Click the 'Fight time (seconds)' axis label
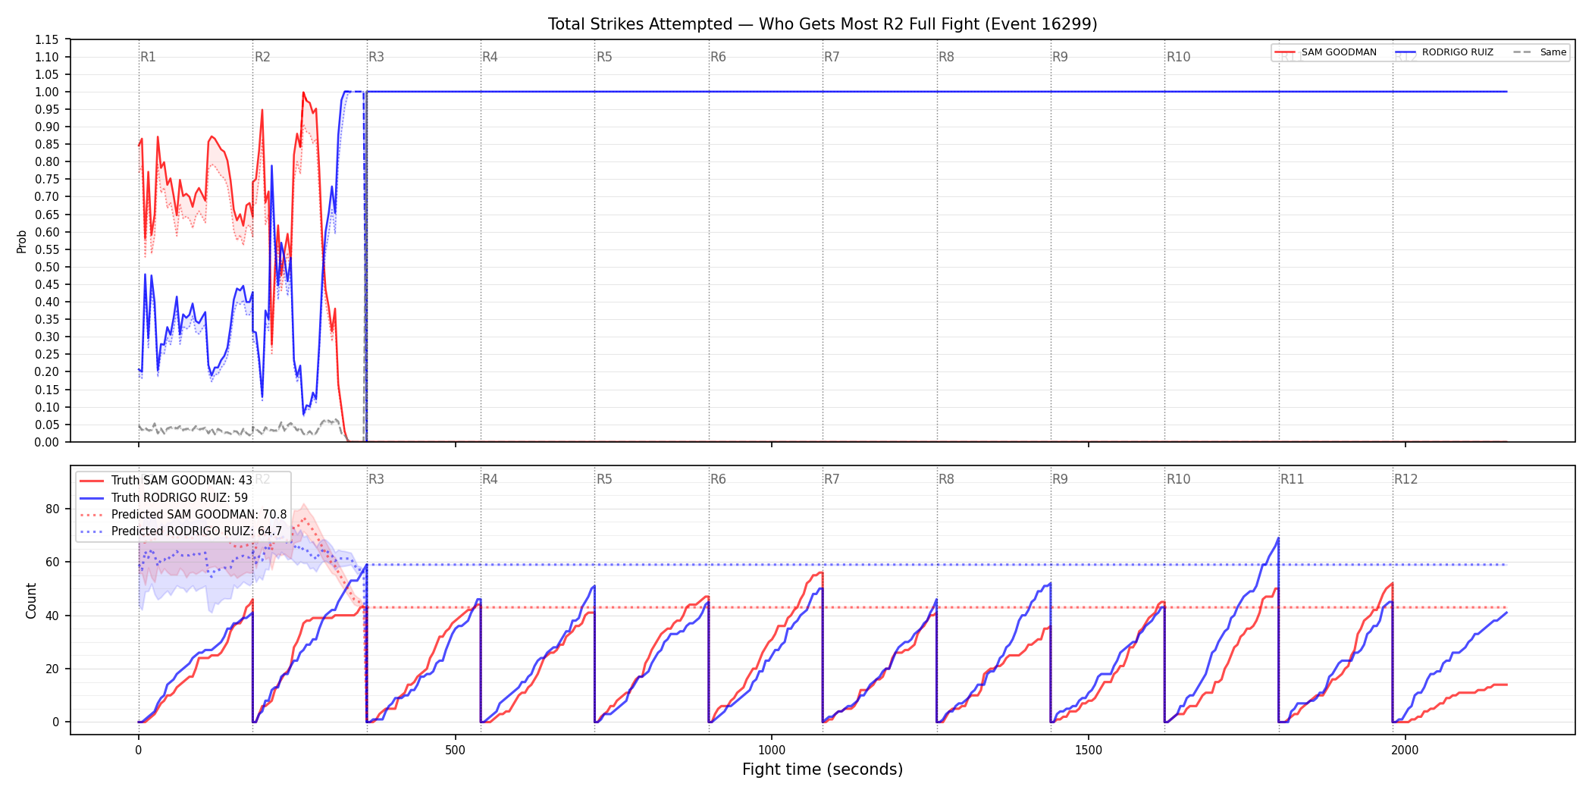This screenshot has height=796, width=1592. coord(823,769)
